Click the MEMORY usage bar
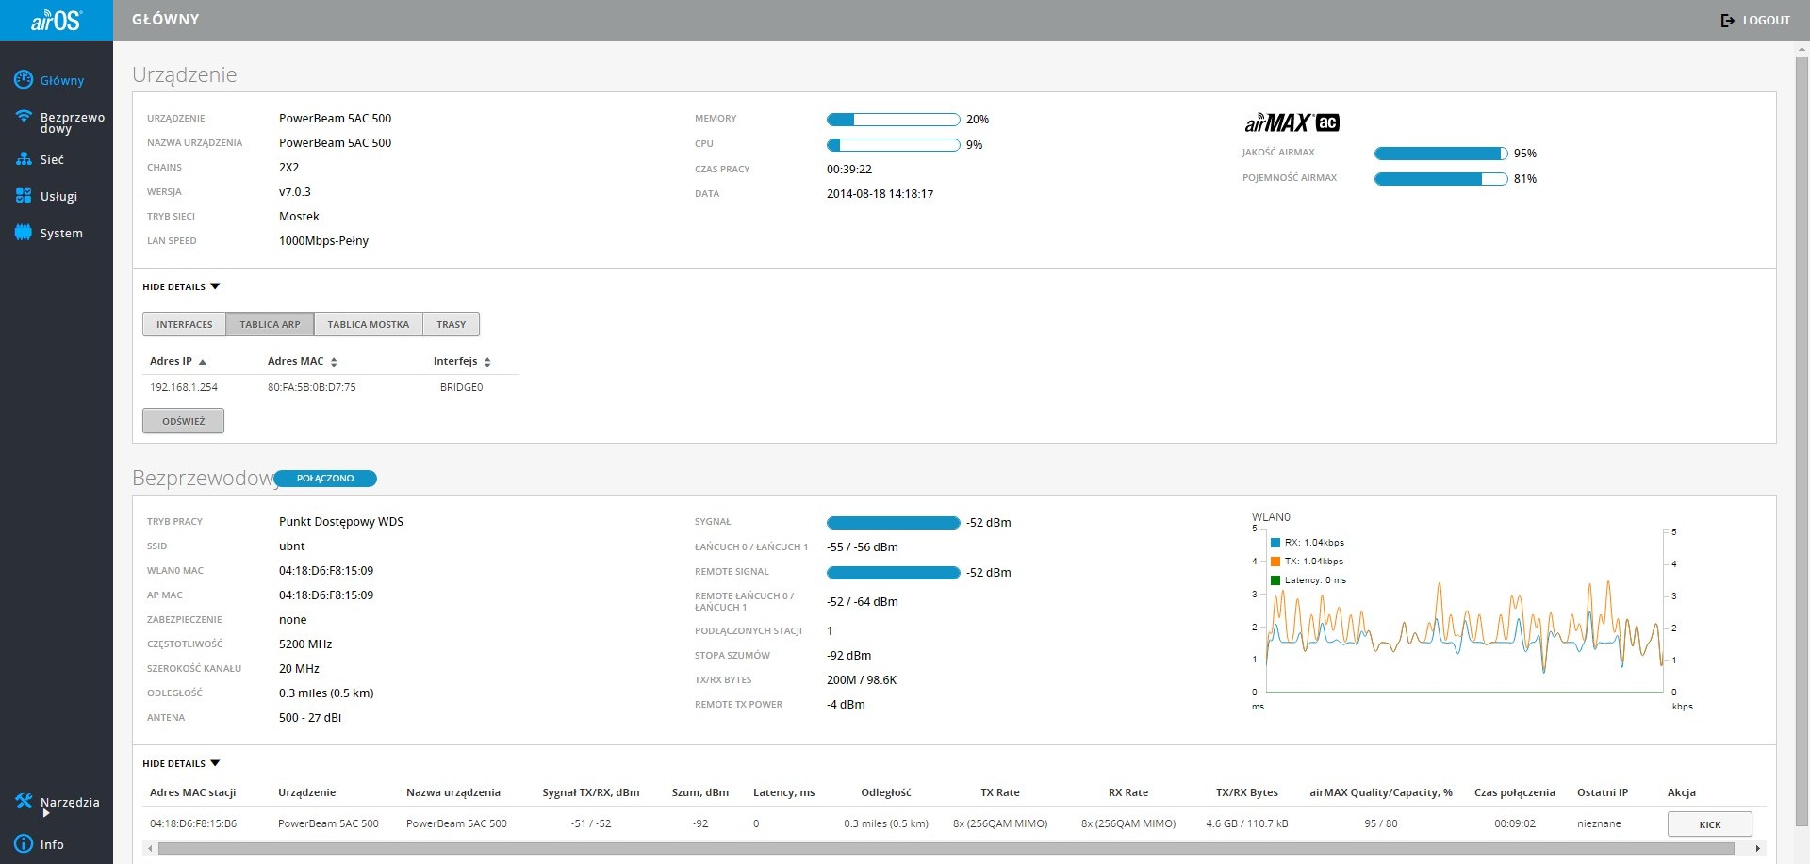 [893, 120]
